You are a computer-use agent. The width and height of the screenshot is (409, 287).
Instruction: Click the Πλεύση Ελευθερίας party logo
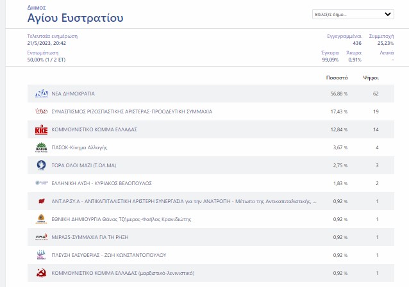pos(41,255)
